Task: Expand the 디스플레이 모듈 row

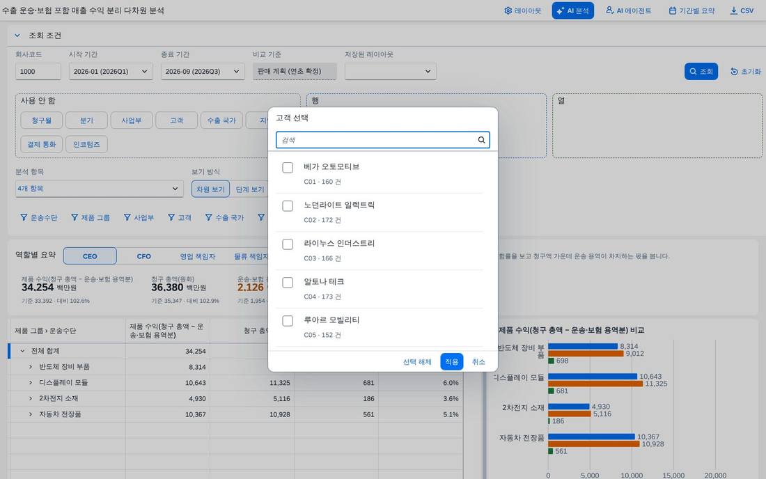Action: pyautogui.click(x=30, y=383)
